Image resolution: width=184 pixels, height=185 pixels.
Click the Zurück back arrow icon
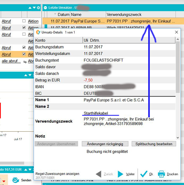click(x=99, y=174)
